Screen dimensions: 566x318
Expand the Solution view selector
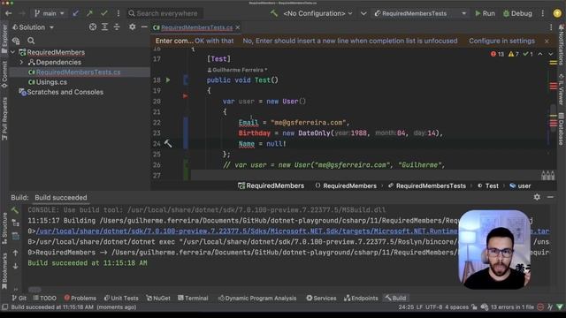[x=33, y=27]
